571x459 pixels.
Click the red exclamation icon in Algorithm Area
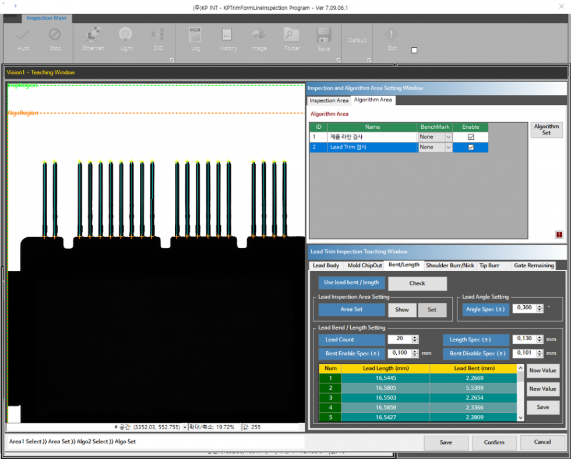[559, 235]
